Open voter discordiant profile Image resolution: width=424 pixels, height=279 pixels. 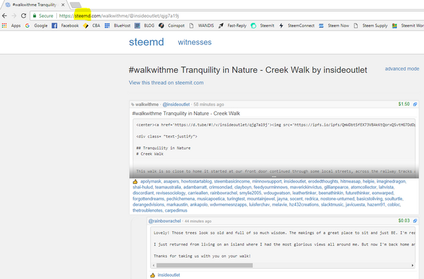tap(143, 193)
